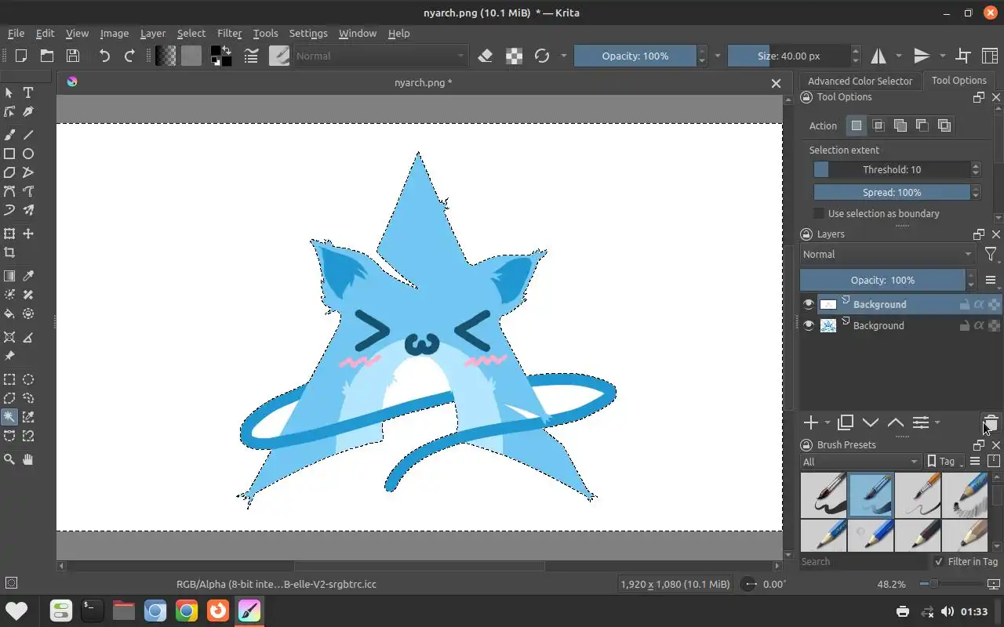The image size is (1004, 627).
Task: Select the Text tool in the toolbox
Action: 28,92
